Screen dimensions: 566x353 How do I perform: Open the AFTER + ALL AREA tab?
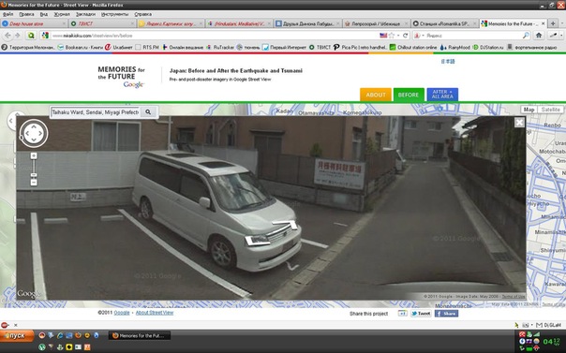pos(442,95)
